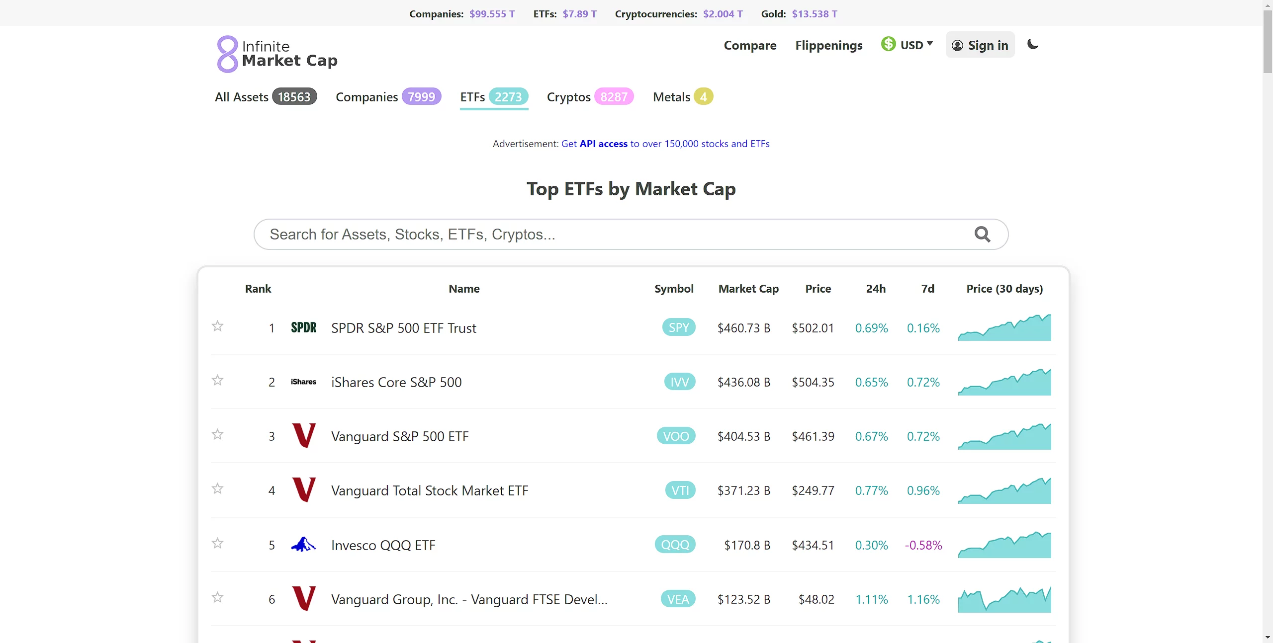Star the iShares Core S&P 500 row
The image size is (1273, 643).
click(x=217, y=381)
